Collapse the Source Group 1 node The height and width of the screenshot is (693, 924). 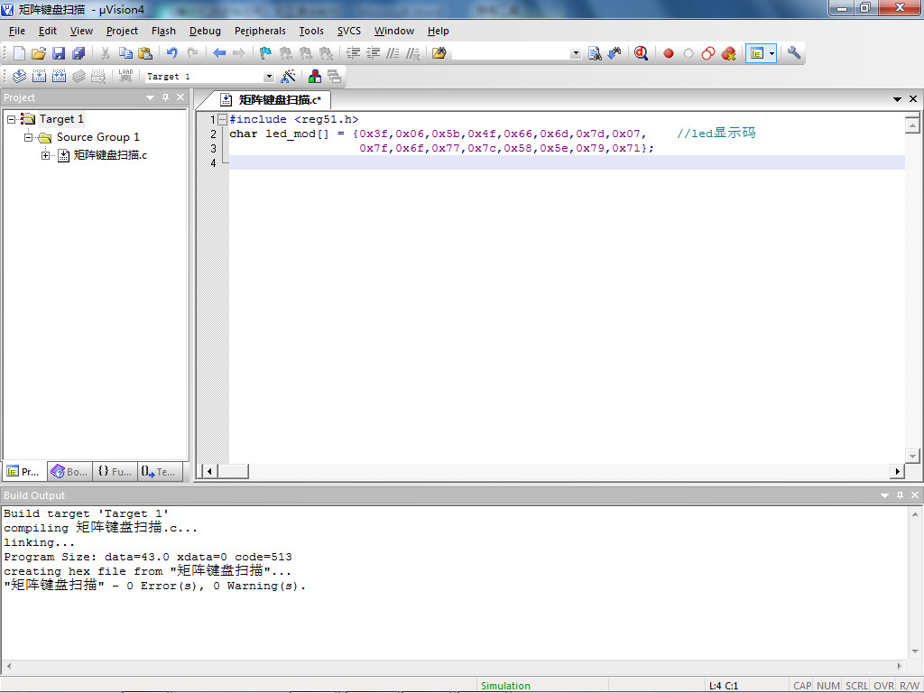point(28,137)
